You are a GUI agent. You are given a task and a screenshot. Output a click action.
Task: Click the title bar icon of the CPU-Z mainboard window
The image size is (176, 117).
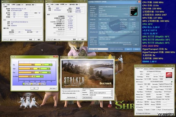click(3, 2)
